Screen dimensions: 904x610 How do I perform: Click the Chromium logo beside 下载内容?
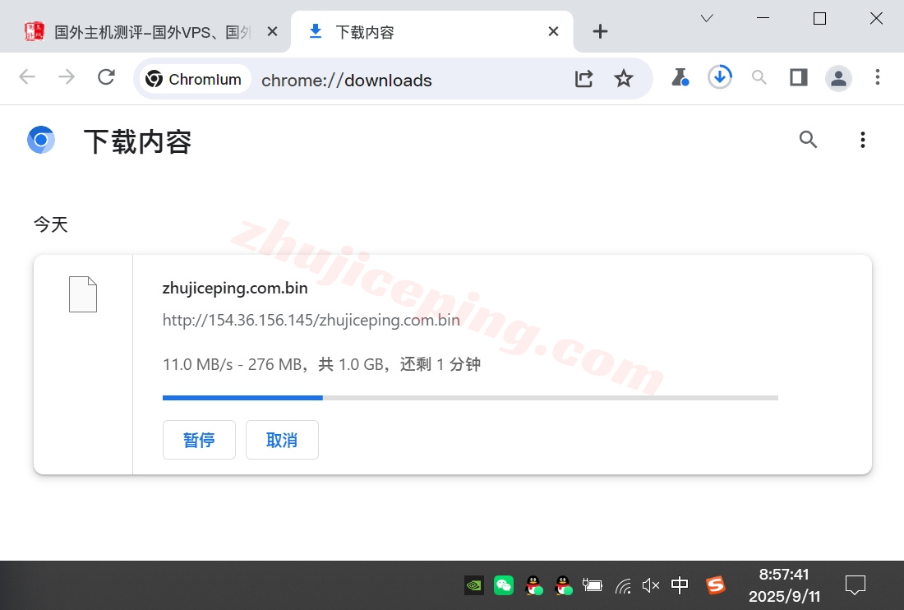coord(41,140)
